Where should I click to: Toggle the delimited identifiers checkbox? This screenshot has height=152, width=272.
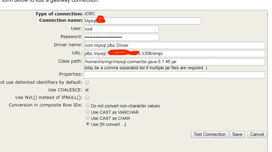[87, 82]
